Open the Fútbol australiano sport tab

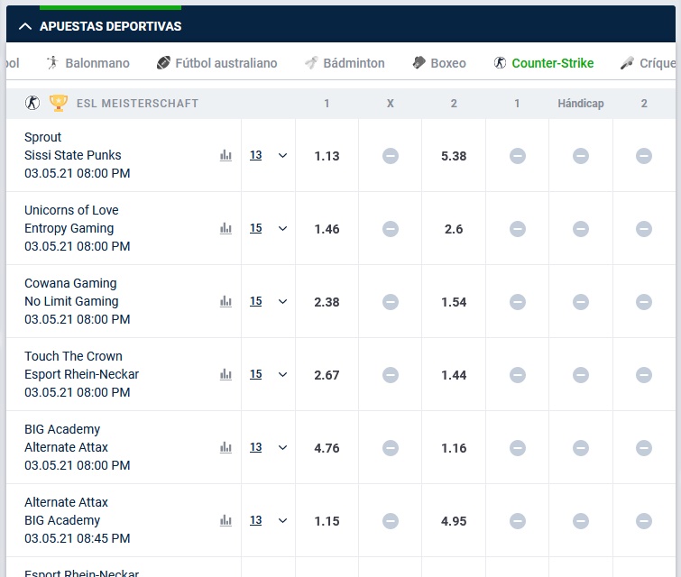click(216, 63)
